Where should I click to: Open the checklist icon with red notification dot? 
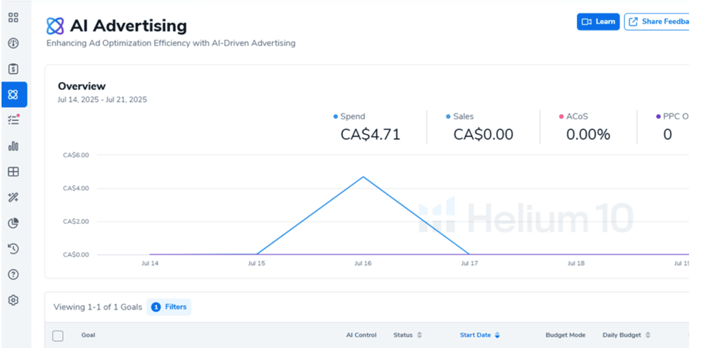13,120
